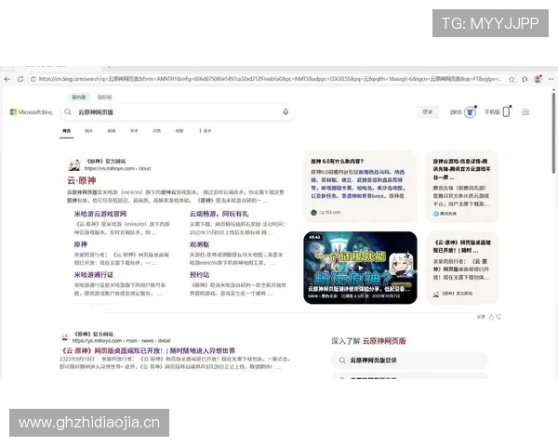Add this page to favorites with the star icon
558x446 pixels.
click(x=511, y=79)
